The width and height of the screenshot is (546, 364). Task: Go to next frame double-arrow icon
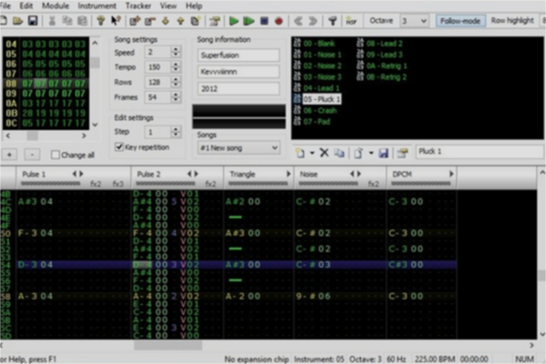point(313,21)
